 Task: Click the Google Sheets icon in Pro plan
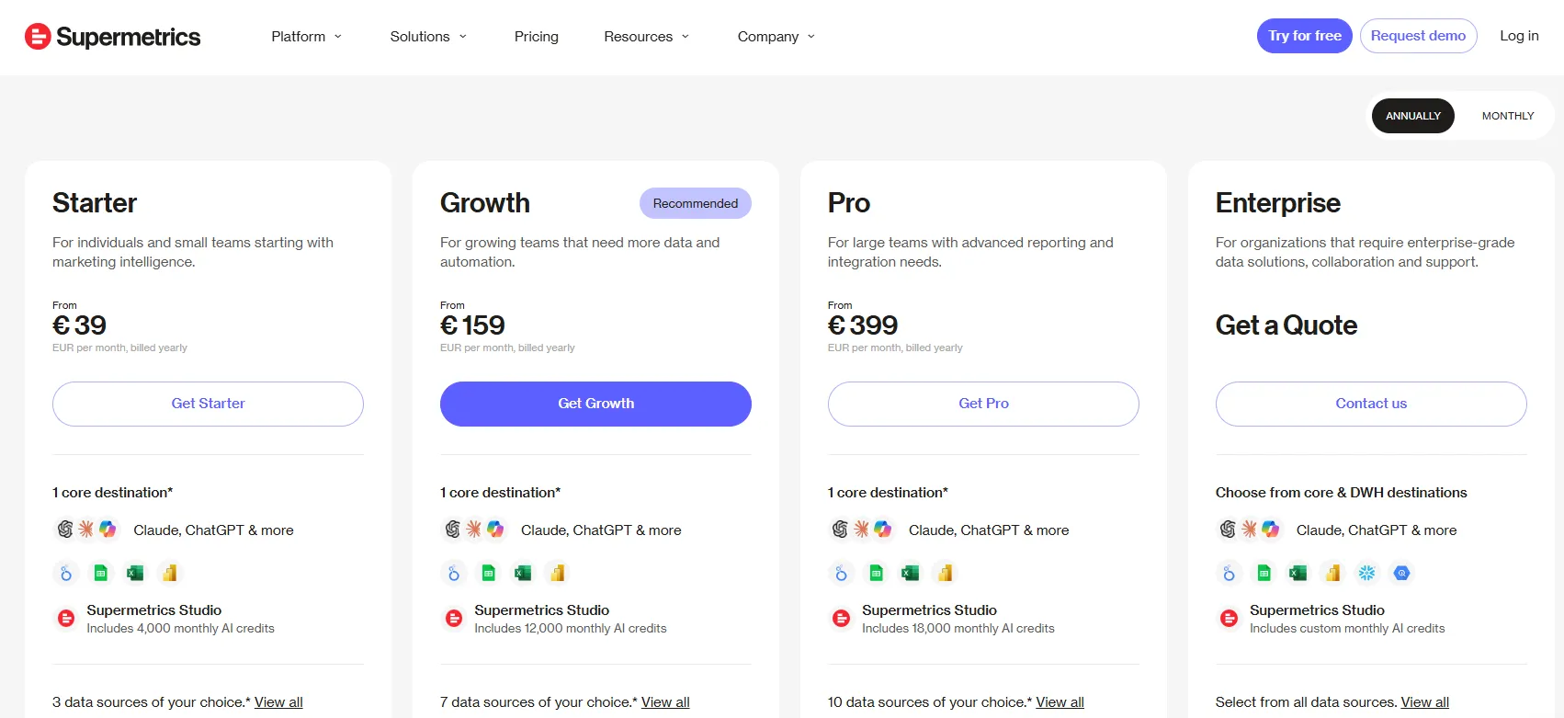(876, 574)
